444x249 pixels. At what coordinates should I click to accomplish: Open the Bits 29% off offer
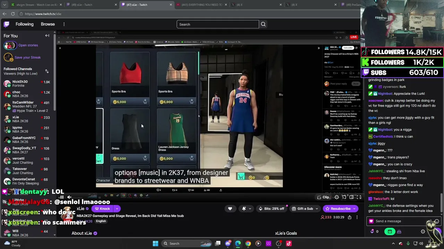[272, 209]
